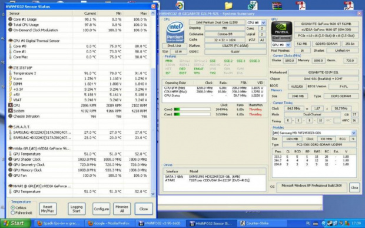Click the Logging Start button
The image size is (365, 228).
(77, 209)
